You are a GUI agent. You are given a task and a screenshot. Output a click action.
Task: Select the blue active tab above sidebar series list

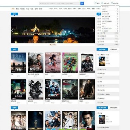(102, 108)
